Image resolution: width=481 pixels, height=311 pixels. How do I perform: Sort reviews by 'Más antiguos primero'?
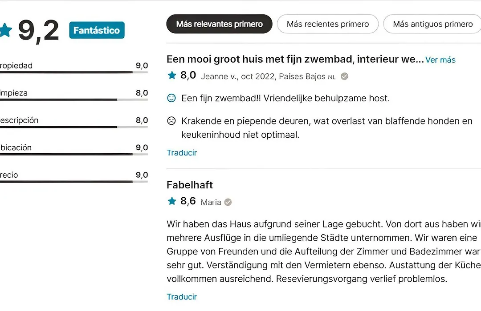point(432,24)
